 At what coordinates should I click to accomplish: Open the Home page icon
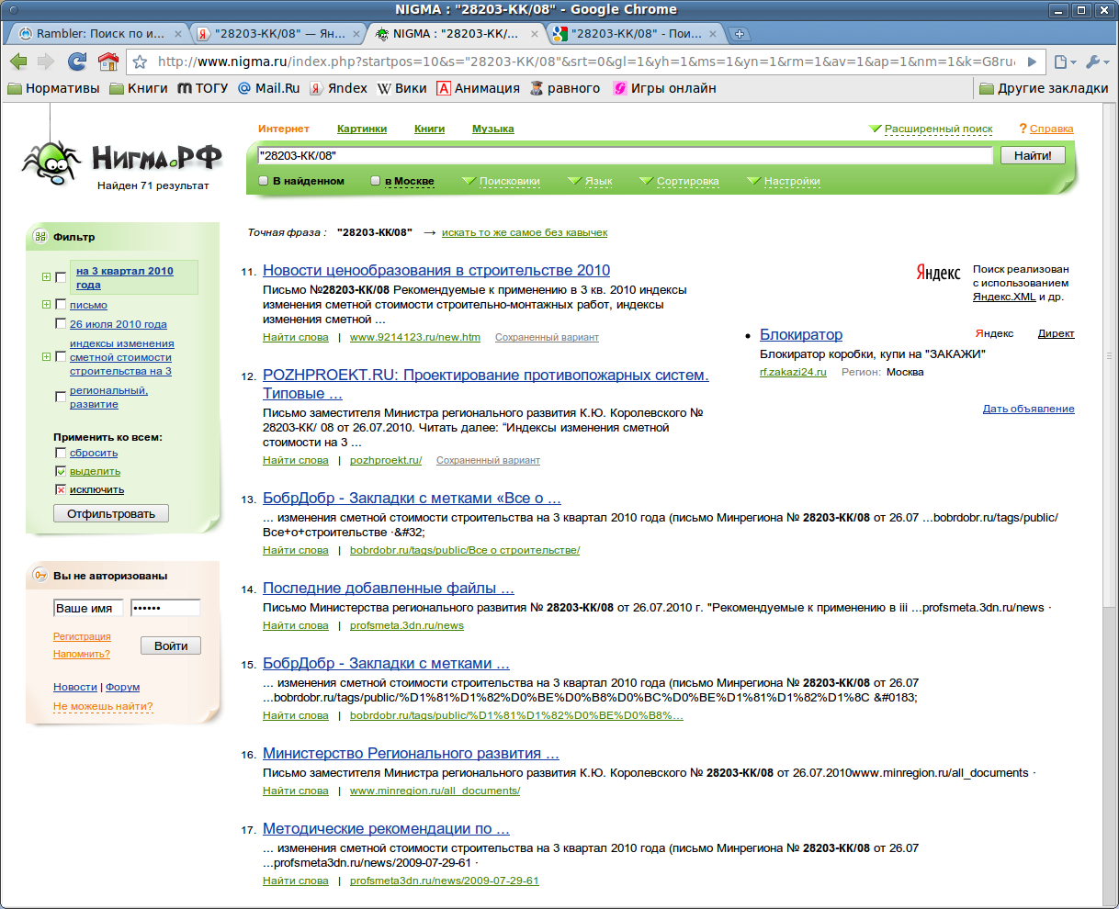pos(108,62)
